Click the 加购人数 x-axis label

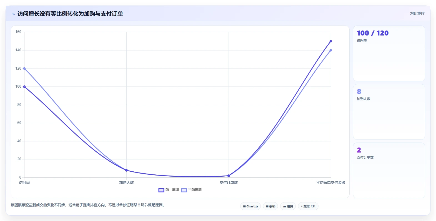click(126, 182)
